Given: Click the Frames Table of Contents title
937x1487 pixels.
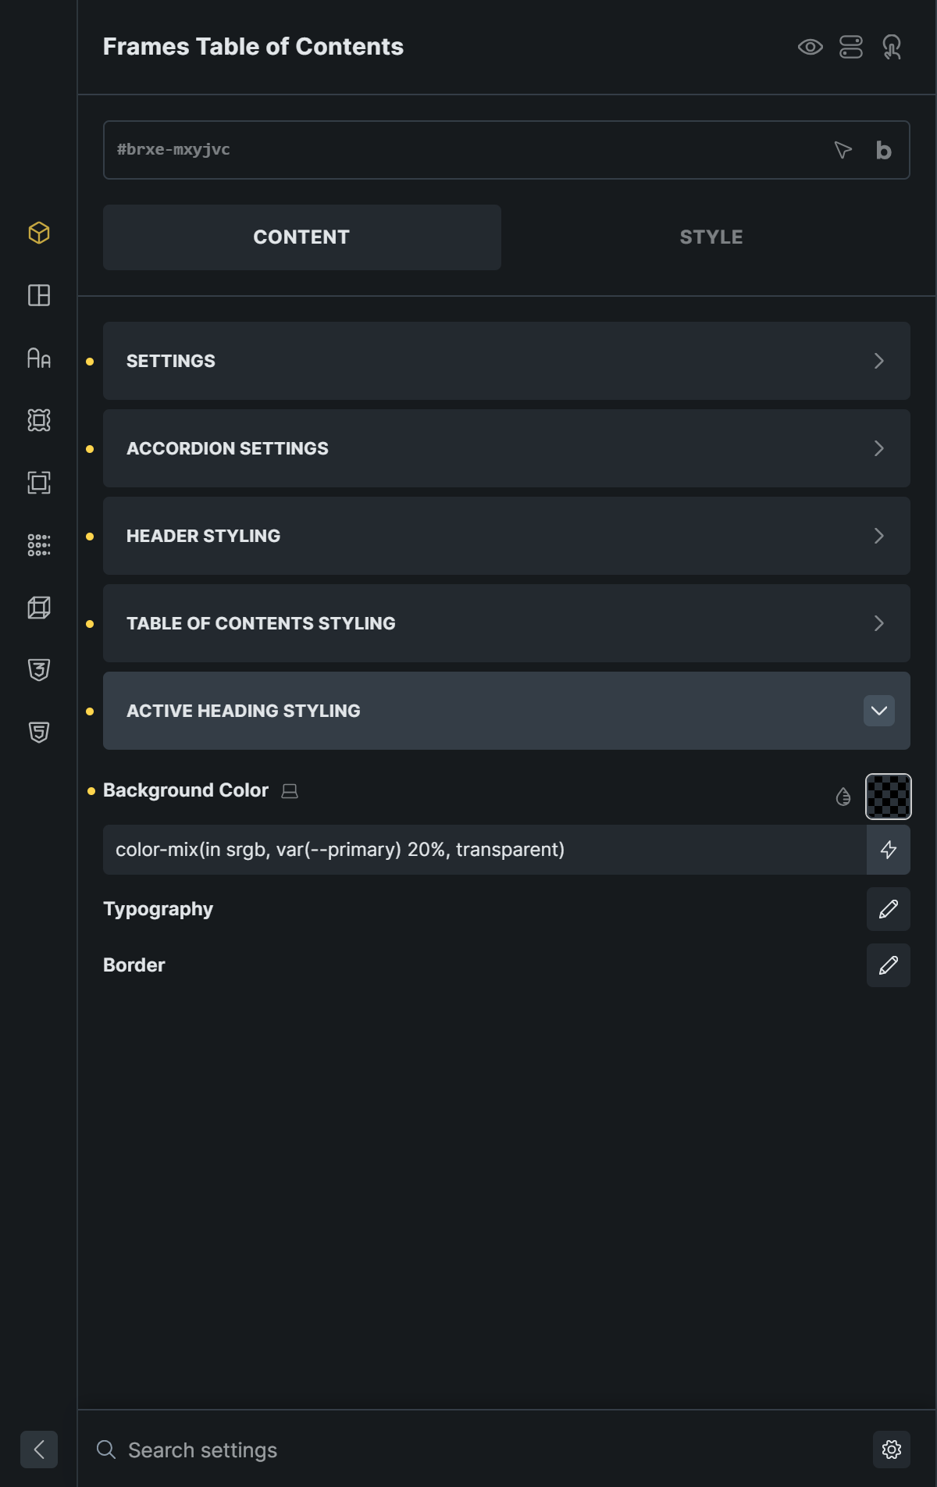Looking at the screenshot, I should pyautogui.click(x=253, y=47).
